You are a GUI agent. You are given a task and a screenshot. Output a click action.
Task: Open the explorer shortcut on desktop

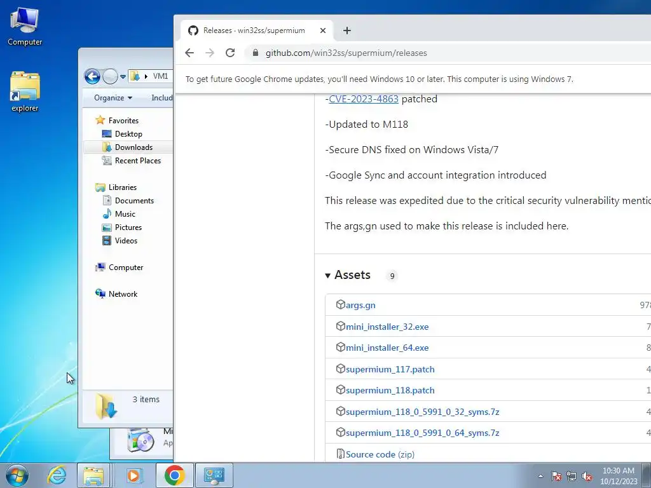[25, 91]
